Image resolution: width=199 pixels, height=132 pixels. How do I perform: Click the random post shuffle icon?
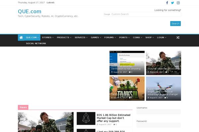(x=178, y=38)
